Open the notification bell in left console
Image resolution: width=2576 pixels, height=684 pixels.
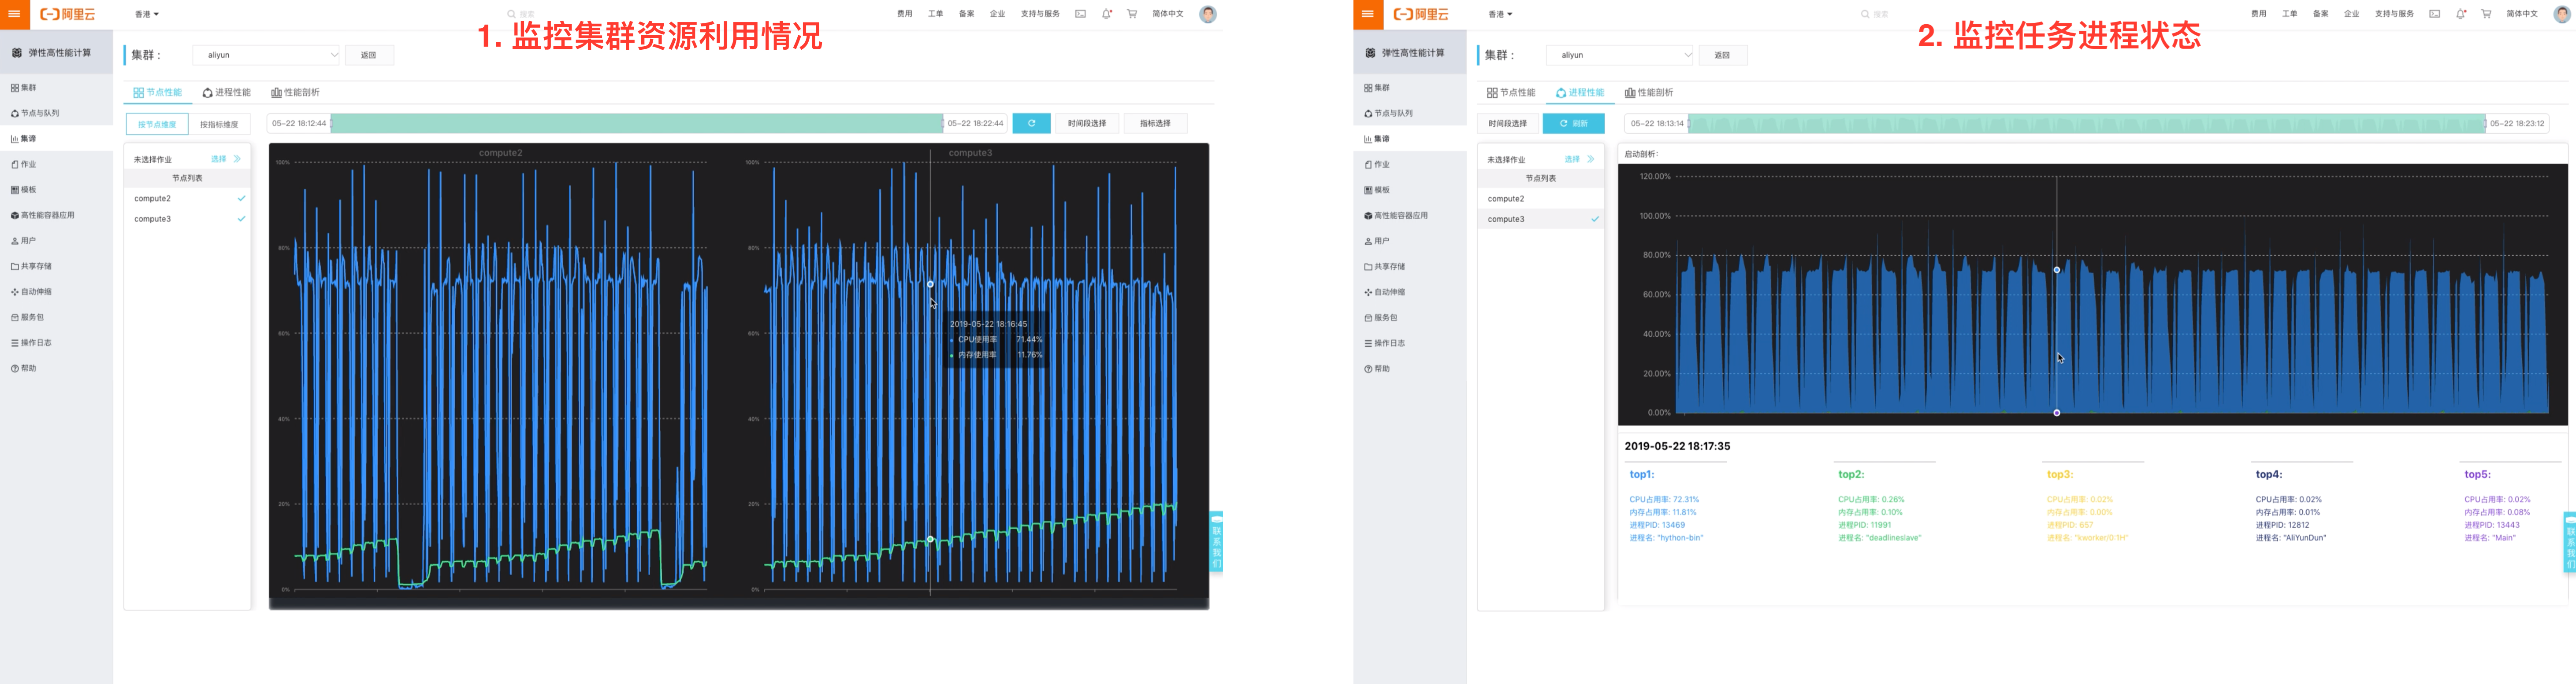[1107, 14]
